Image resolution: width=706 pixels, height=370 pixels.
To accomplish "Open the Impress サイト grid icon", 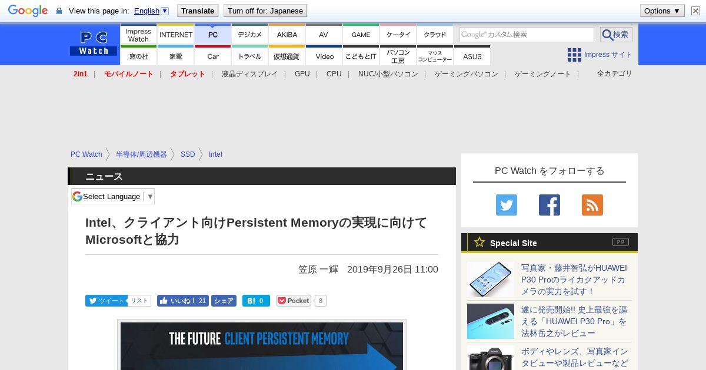I will coord(574,55).
